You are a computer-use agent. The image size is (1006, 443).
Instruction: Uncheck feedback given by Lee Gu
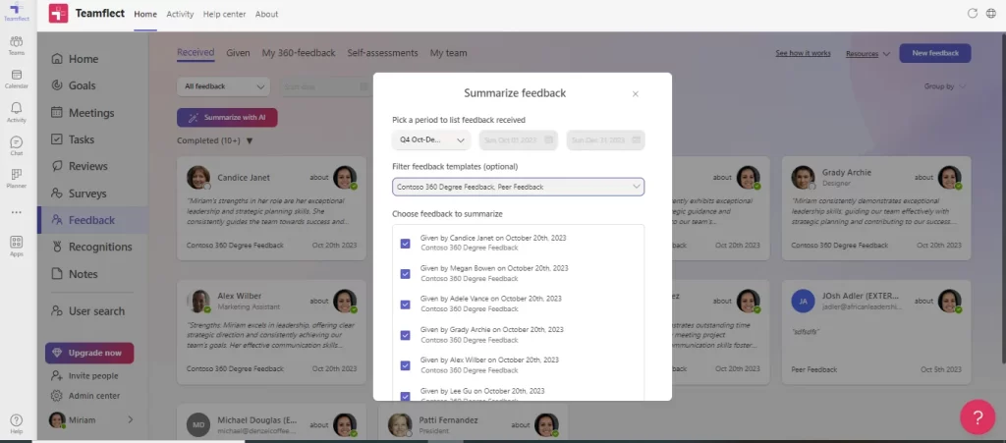tap(406, 396)
